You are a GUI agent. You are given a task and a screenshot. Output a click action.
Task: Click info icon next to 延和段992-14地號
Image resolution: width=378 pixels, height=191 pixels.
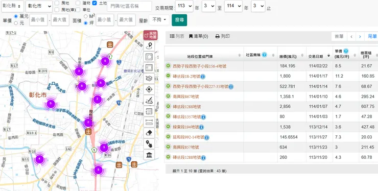(206, 137)
